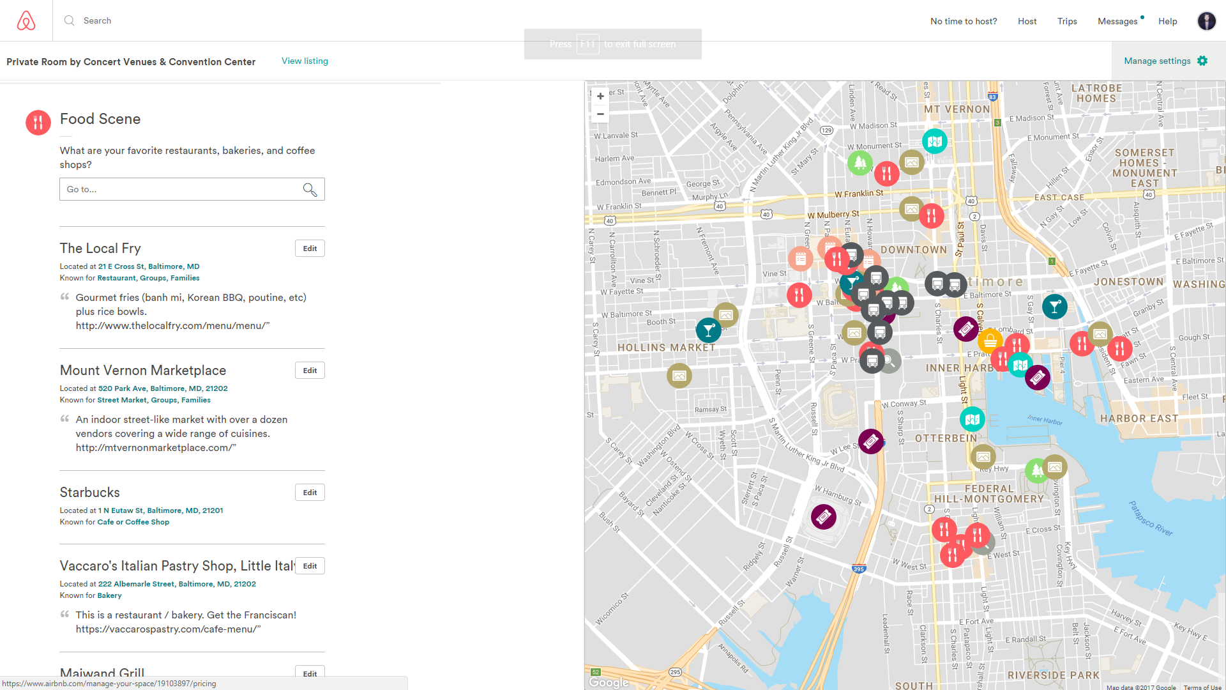The height and width of the screenshot is (690, 1226).
Task: Edit the Starbucks entry
Action: coord(310,493)
